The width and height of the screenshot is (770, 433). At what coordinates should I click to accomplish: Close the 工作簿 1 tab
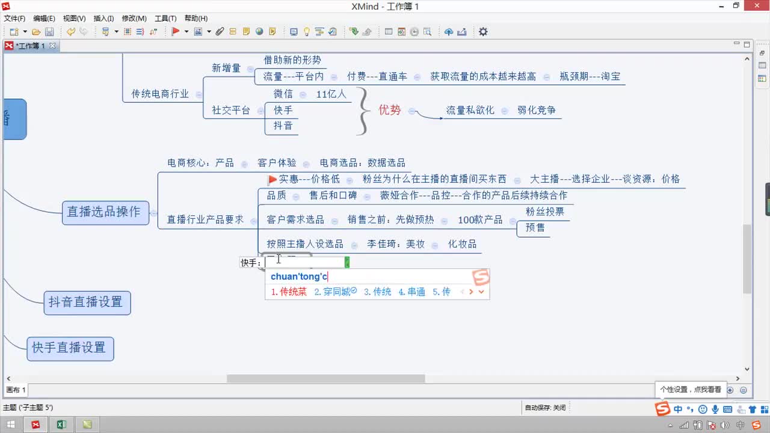pyautogui.click(x=52, y=46)
